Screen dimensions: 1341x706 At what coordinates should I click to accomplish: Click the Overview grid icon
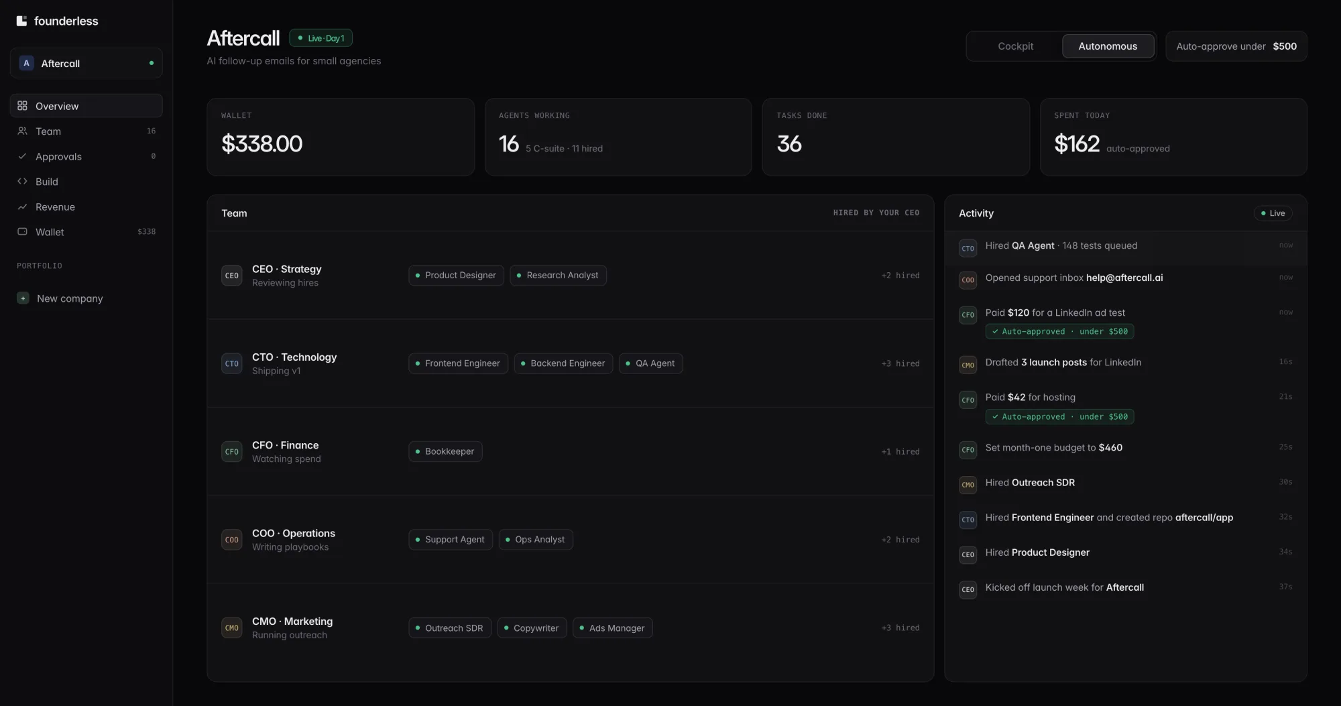coord(22,106)
